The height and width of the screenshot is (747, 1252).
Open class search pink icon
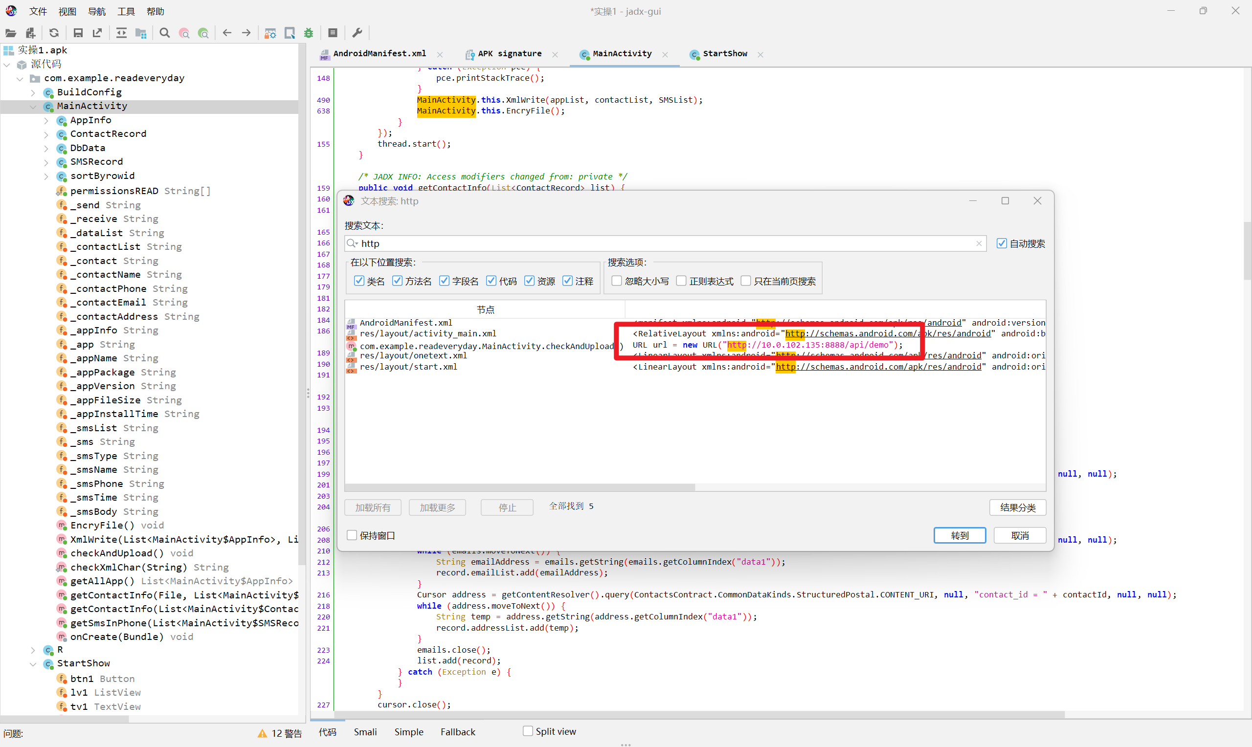point(184,33)
